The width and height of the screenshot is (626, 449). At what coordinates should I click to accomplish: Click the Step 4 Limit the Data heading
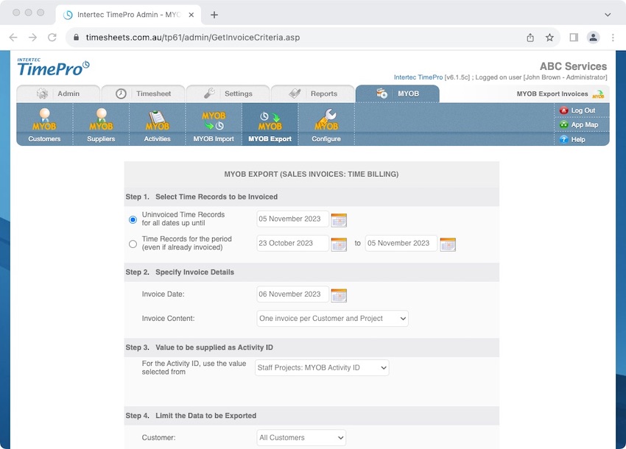[191, 415]
